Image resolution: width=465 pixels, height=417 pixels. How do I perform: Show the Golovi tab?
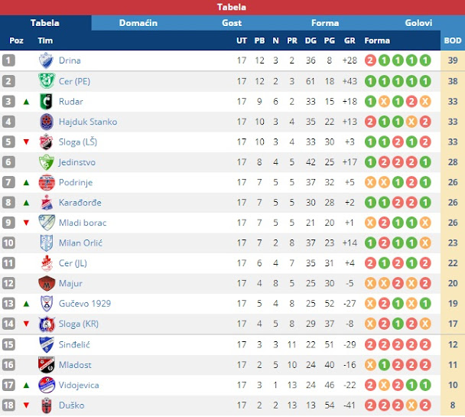point(418,23)
